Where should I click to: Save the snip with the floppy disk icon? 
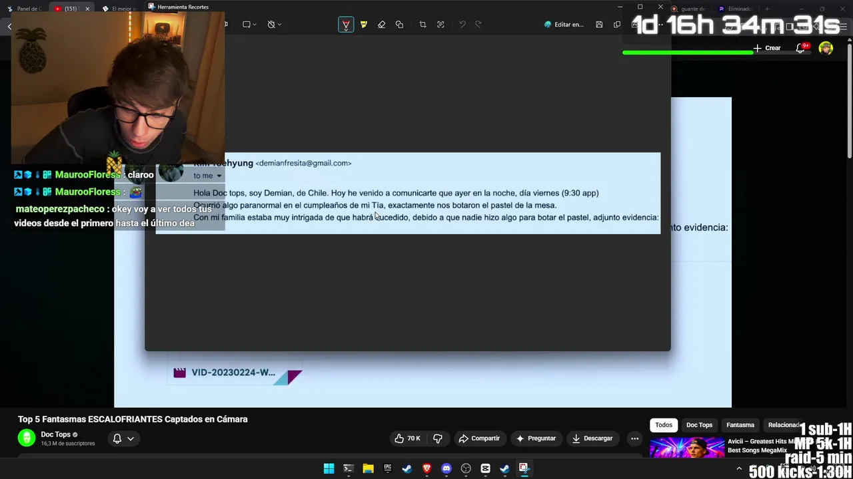[x=599, y=25]
